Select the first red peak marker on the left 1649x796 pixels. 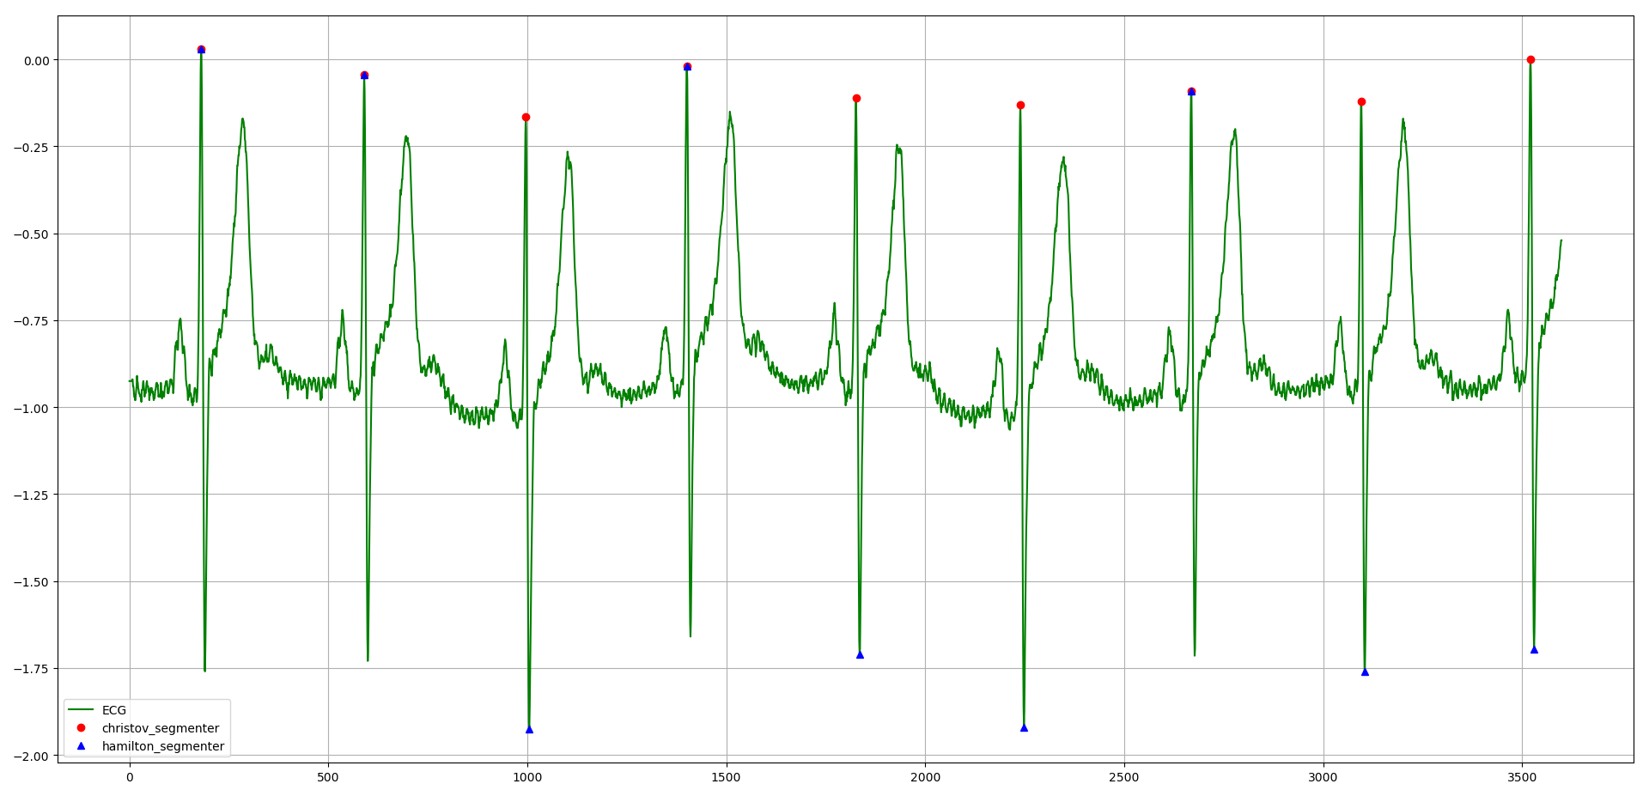coord(201,50)
